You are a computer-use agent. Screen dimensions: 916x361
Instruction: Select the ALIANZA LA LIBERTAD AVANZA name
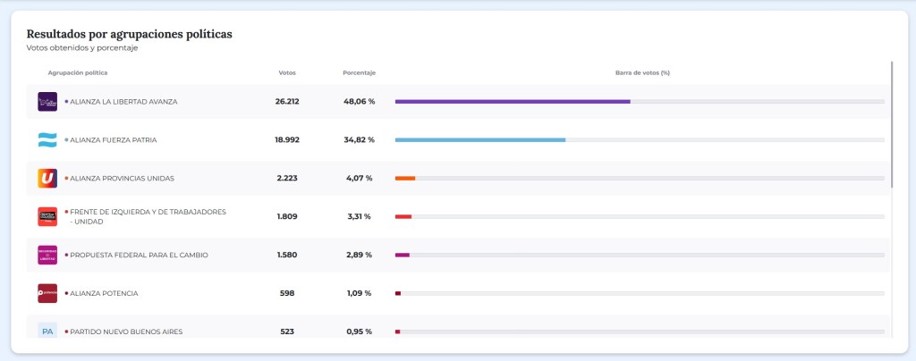click(123, 102)
